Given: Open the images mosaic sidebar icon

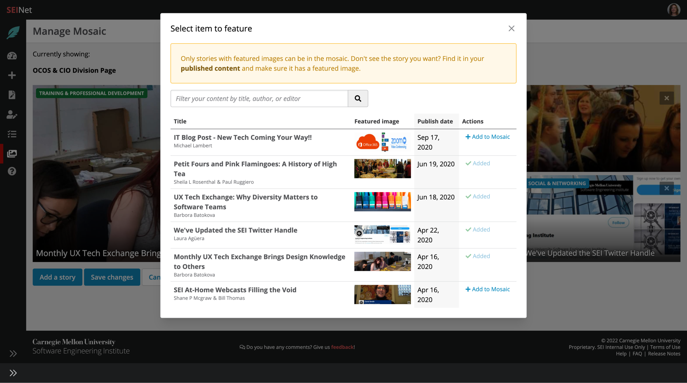Looking at the screenshot, I should click(12, 154).
